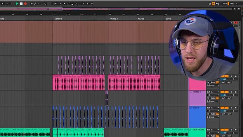Image resolution: width=243 pixels, height=137 pixels.
Task: Toggle SNARE 2 track activator button
Action: pyautogui.click(x=224, y=92)
